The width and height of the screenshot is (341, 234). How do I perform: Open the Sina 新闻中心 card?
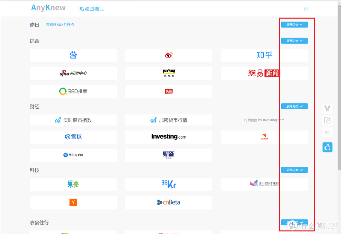[73, 73]
